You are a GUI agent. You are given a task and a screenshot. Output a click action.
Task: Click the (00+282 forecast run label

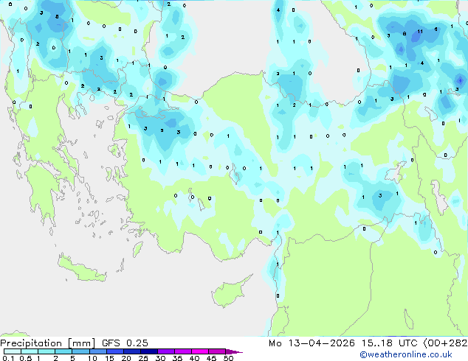(x=445, y=343)
